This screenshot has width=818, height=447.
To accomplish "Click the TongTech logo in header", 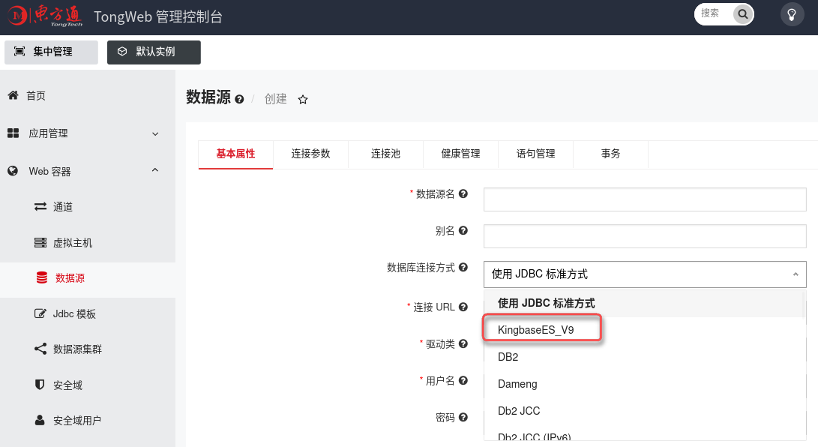I will [x=46, y=16].
